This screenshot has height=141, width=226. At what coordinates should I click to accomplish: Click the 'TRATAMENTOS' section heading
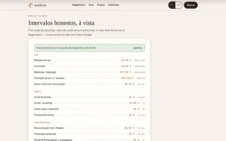click(x=42, y=123)
